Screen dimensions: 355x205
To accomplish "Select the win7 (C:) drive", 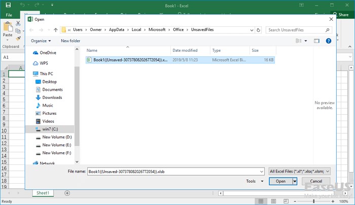I will (x=50, y=129).
